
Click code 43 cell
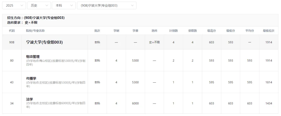[x=12, y=82]
